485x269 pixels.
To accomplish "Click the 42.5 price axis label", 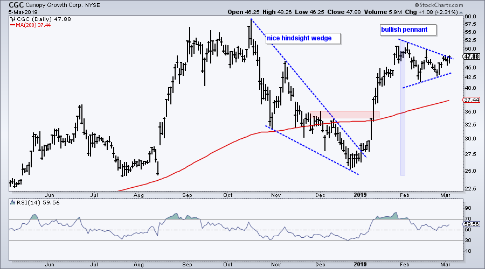I will pyautogui.click(x=470, y=77).
